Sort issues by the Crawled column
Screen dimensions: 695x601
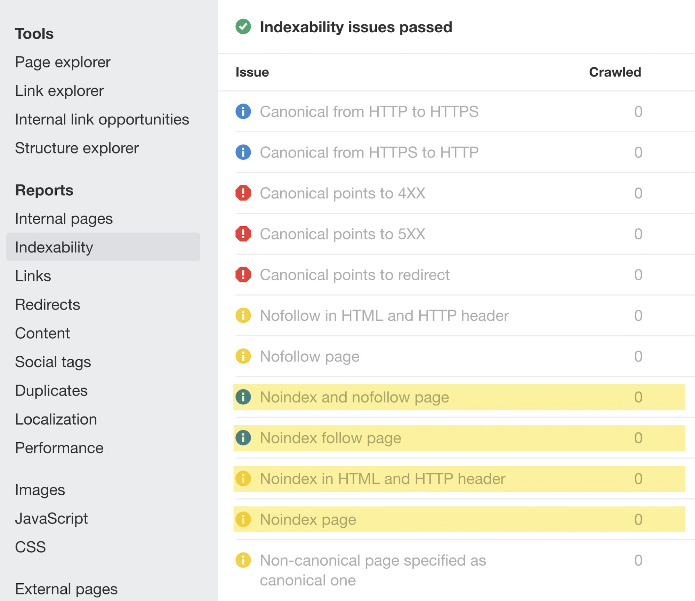pos(615,72)
